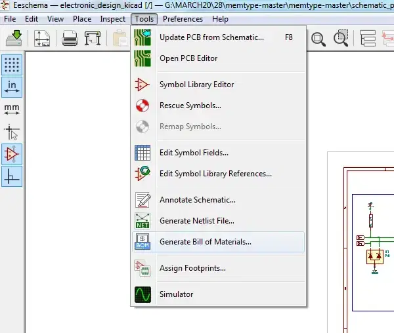Click the hierarchy navigator toolbar icon
Image resolution: width=394 pixels, height=333 pixels.
pyautogui.click(x=368, y=38)
